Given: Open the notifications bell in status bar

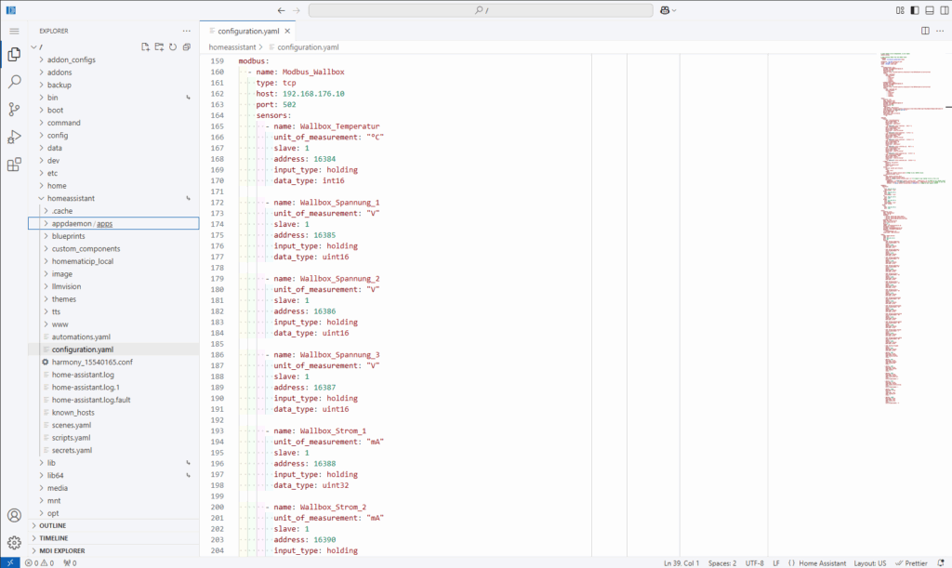Looking at the screenshot, I should tap(941, 563).
